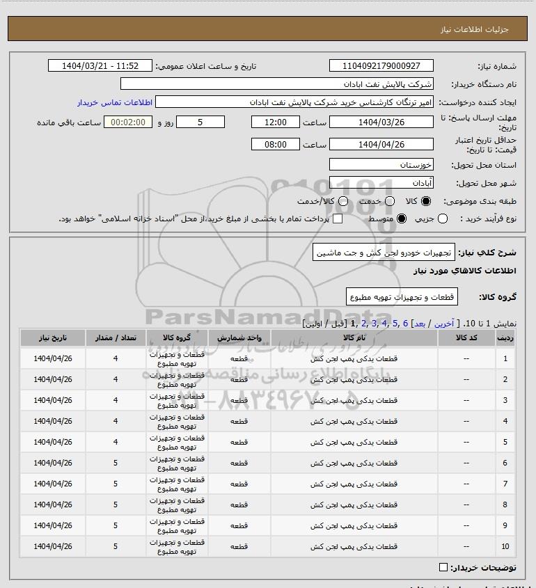Select the کالا radio button
The width and height of the screenshot is (536, 588).
[x=426, y=201]
